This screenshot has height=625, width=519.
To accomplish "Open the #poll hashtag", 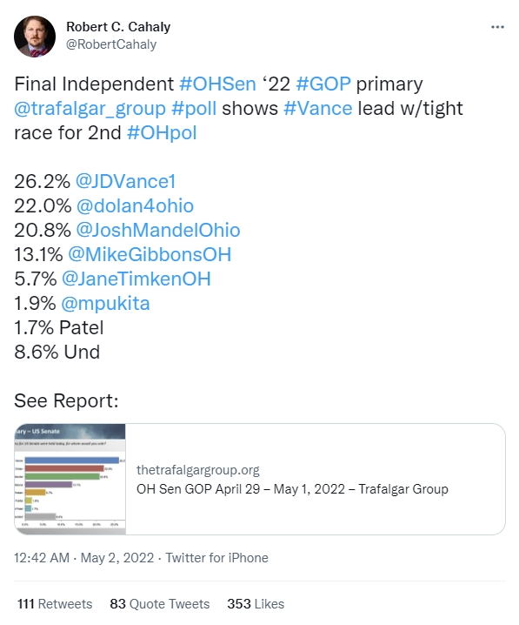I will (194, 109).
